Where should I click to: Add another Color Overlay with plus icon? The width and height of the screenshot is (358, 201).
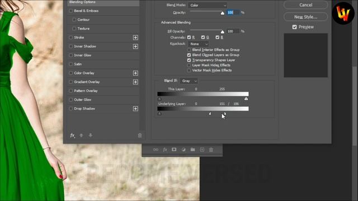135,73
